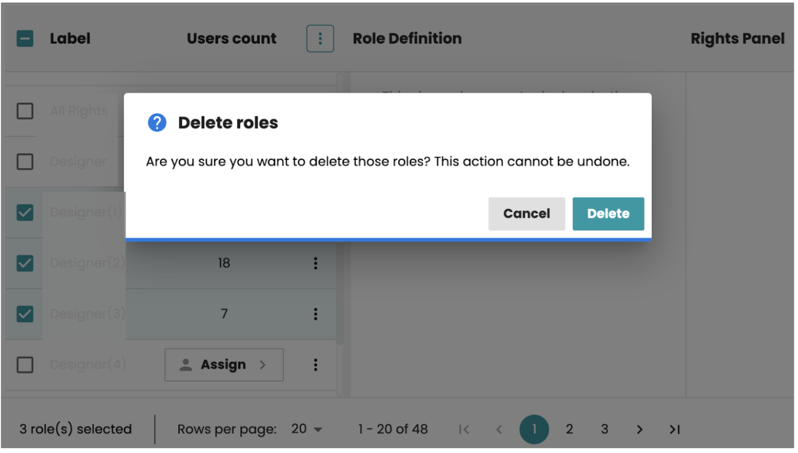This screenshot has width=798, height=453.
Task: Select page 2 in pagination
Action: coord(569,430)
